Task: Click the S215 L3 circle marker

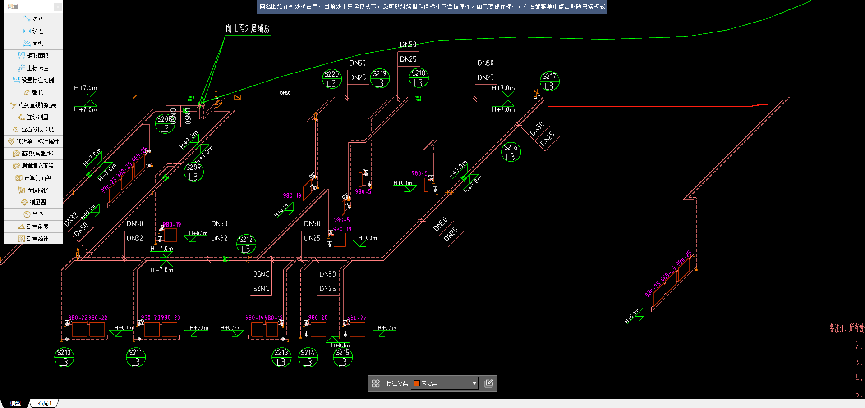Action: 342,357
